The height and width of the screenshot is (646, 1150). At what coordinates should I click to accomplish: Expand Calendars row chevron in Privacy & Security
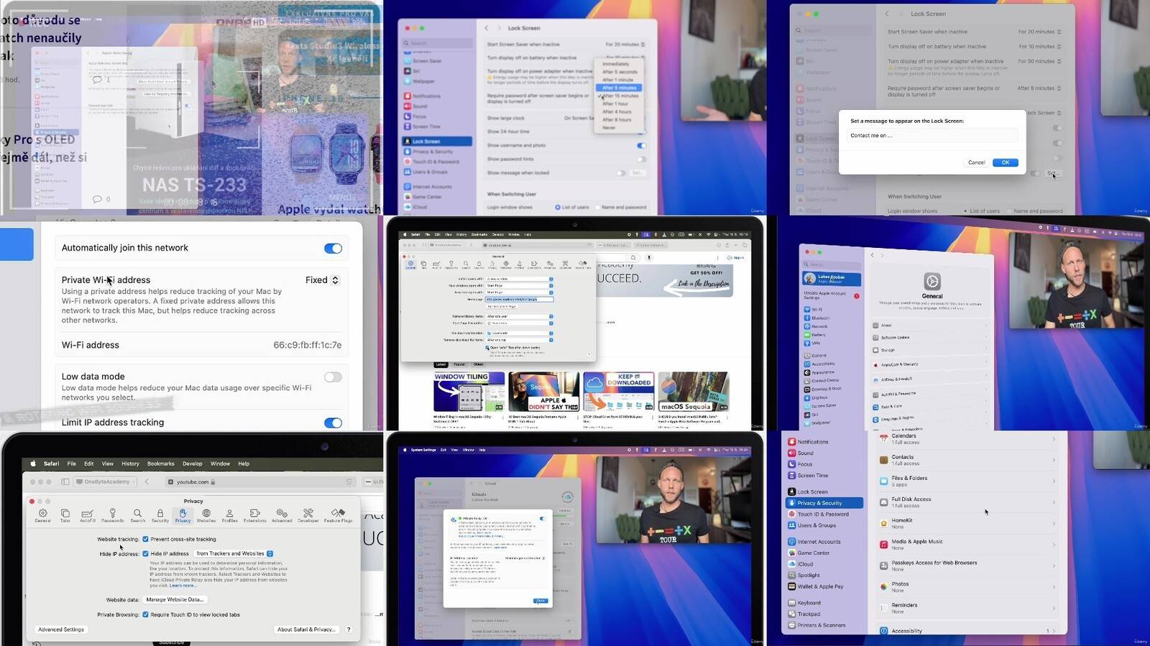tap(1054, 439)
